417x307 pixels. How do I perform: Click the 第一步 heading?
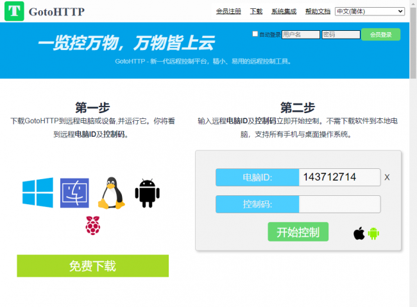92,107
